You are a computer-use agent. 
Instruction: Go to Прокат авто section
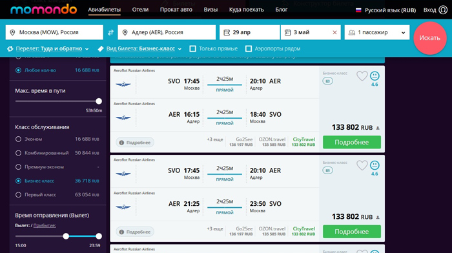point(176,10)
